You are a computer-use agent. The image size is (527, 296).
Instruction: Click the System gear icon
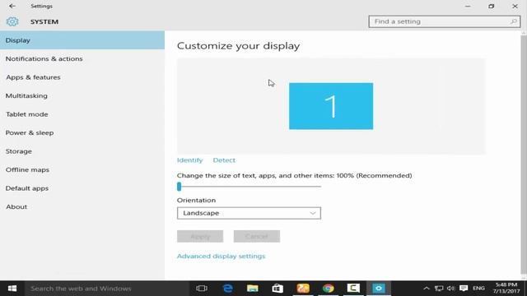click(x=12, y=21)
